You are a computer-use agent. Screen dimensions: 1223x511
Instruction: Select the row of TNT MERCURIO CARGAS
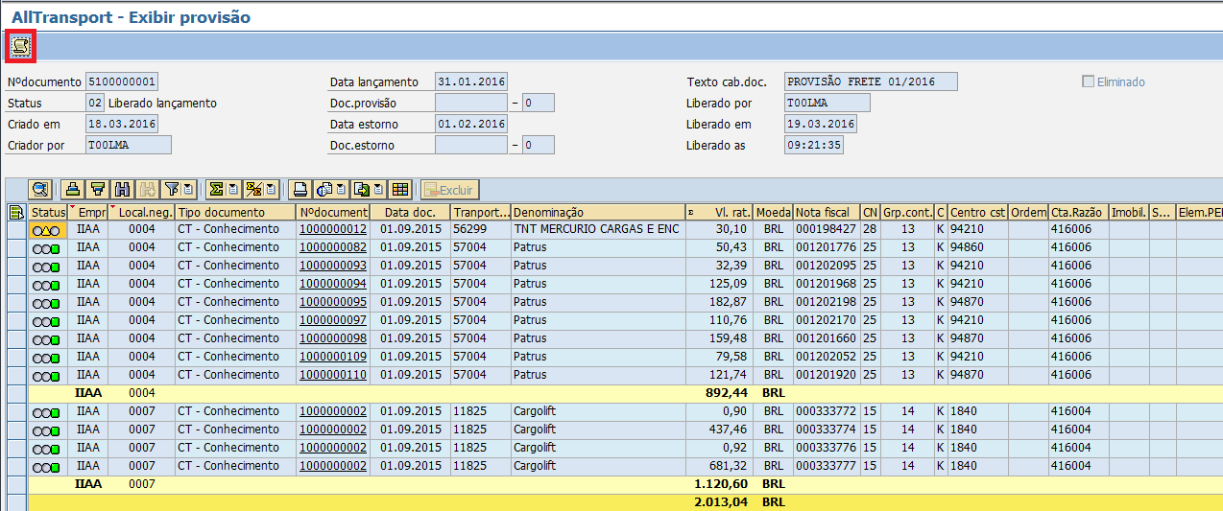pyautogui.click(x=16, y=230)
